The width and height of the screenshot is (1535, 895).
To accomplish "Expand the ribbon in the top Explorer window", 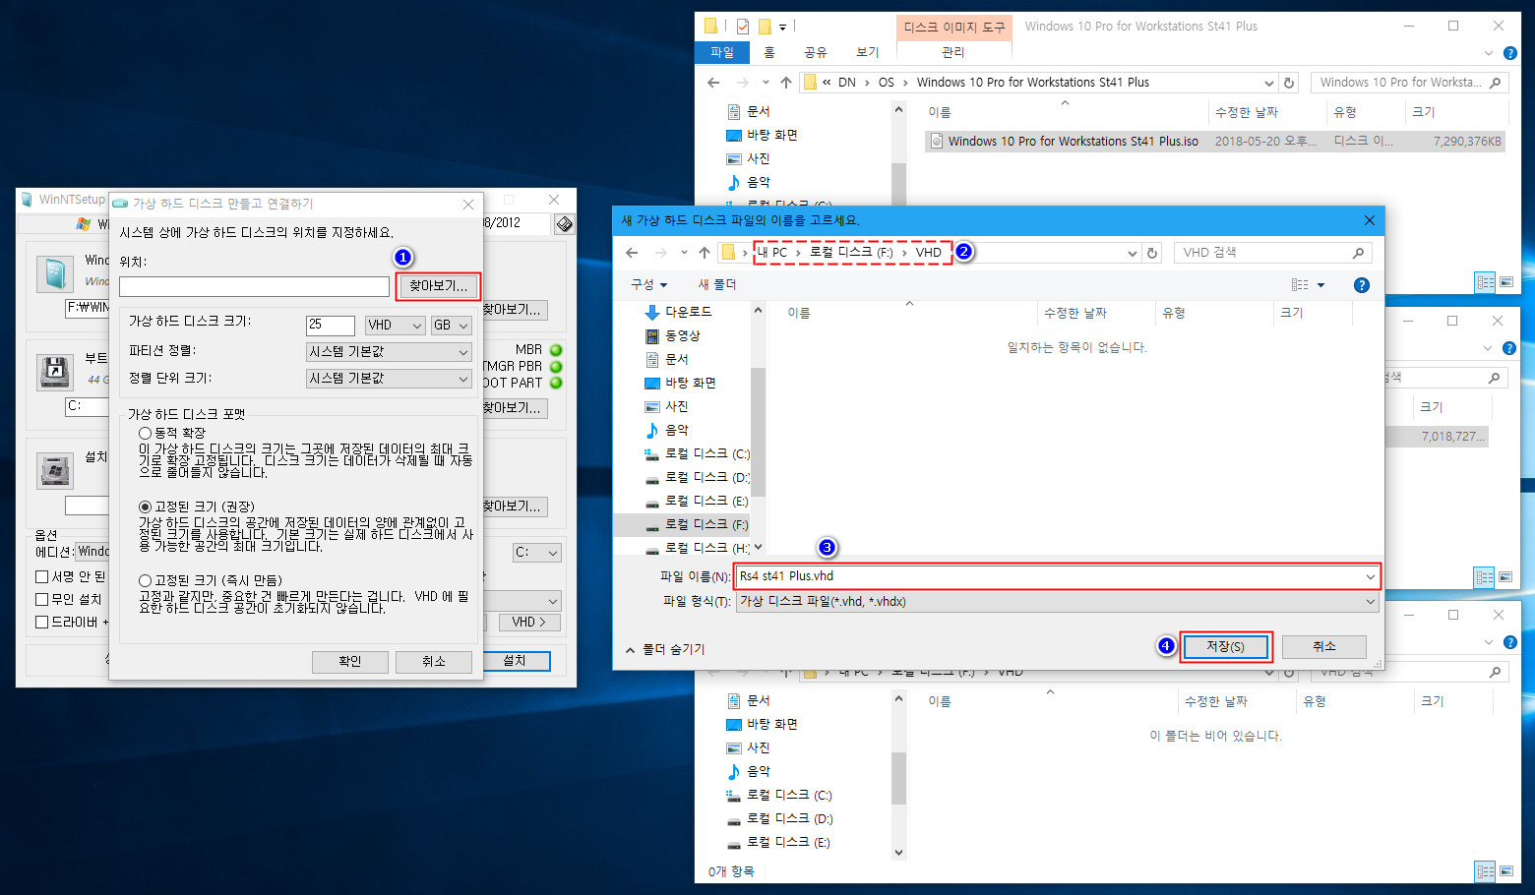I will [x=1489, y=53].
